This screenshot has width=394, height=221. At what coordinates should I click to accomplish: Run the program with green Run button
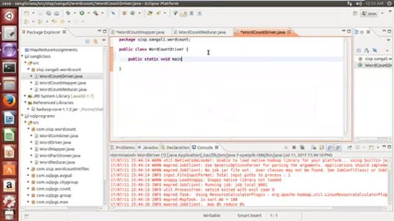click(x=82, y=13)
